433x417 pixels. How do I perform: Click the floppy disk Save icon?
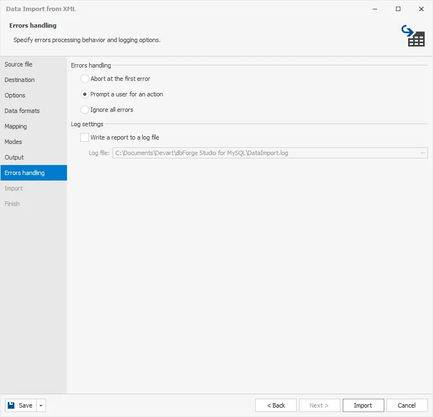click(12, 405)
